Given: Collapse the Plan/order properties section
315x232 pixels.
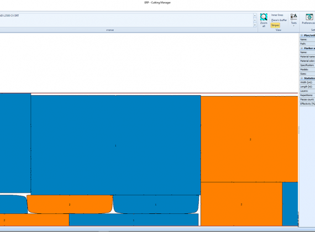Looking at the screenshot, I should pos(302,35).
